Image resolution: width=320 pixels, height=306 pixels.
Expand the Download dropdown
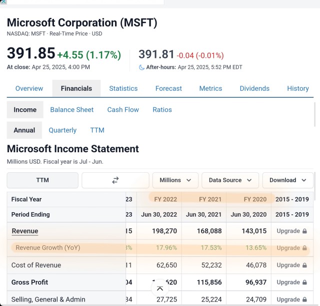point(288,180)
